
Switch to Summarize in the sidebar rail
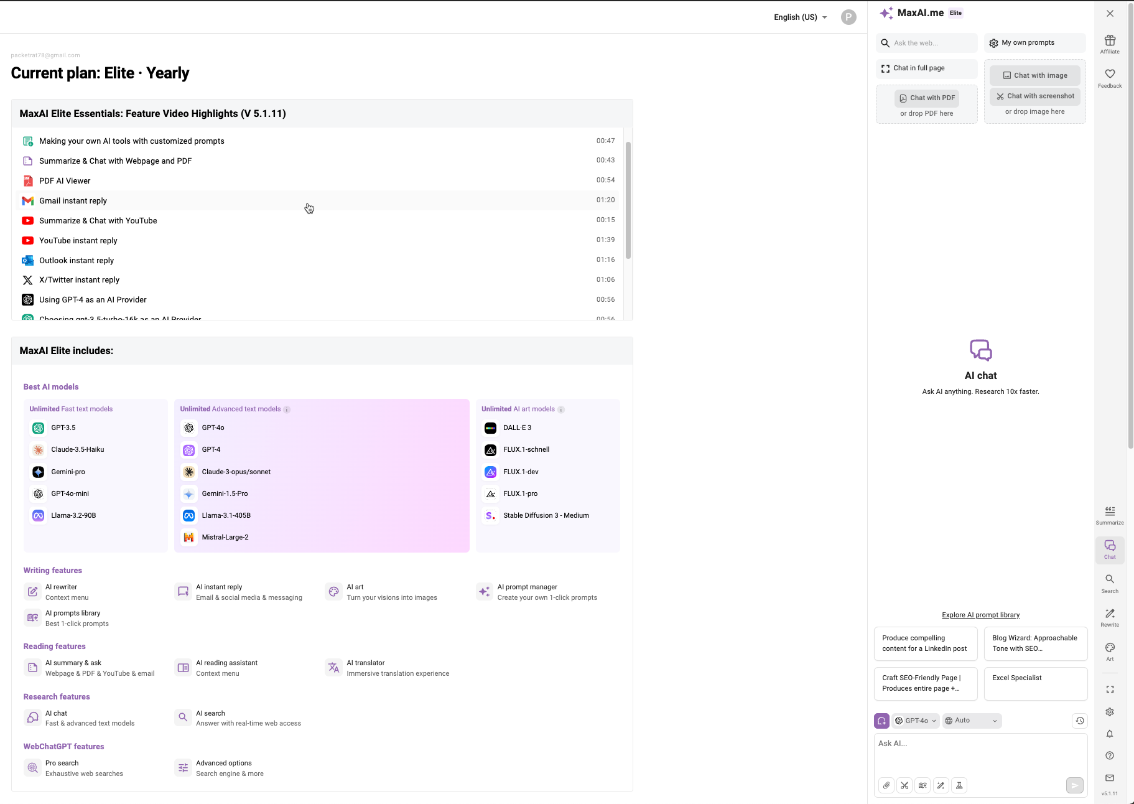(x=1110, y=515)
